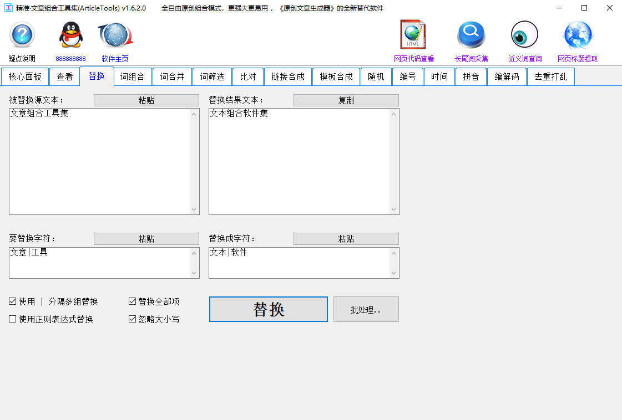Click the application icon in the title bar
Viewport: 622px width, 420px height.
coord(10,8)
